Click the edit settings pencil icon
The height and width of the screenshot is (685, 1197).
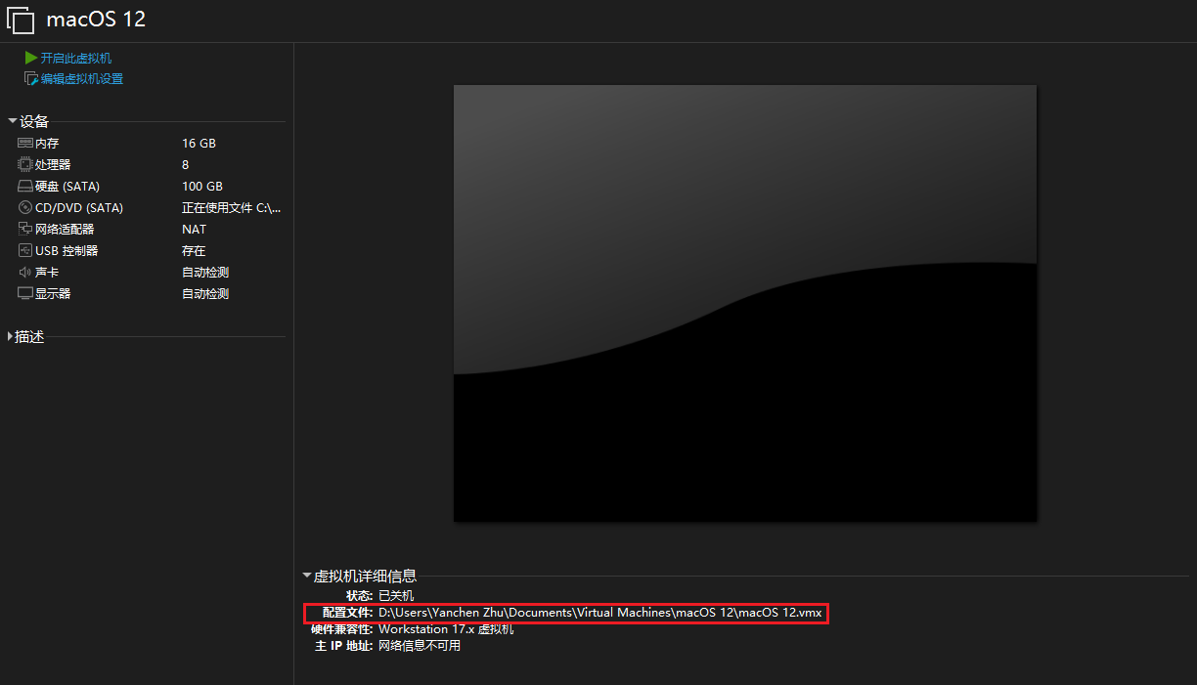(31, 79)
